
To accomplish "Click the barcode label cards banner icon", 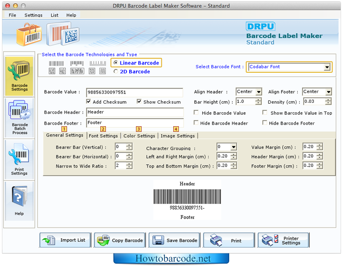I will [x=63, y=33].
